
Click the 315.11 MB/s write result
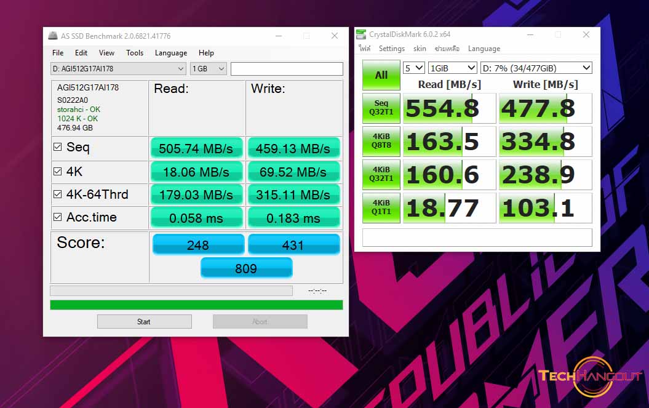293,194
